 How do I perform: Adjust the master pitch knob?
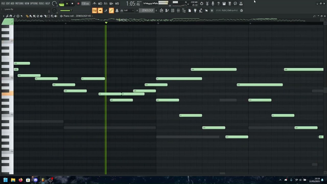[x=54, y=10]
